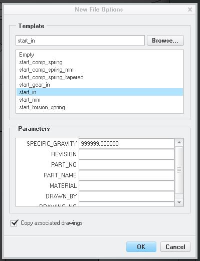200x261 pixels.
Task: Select start_comp_spring template
Action: (100, 62)
